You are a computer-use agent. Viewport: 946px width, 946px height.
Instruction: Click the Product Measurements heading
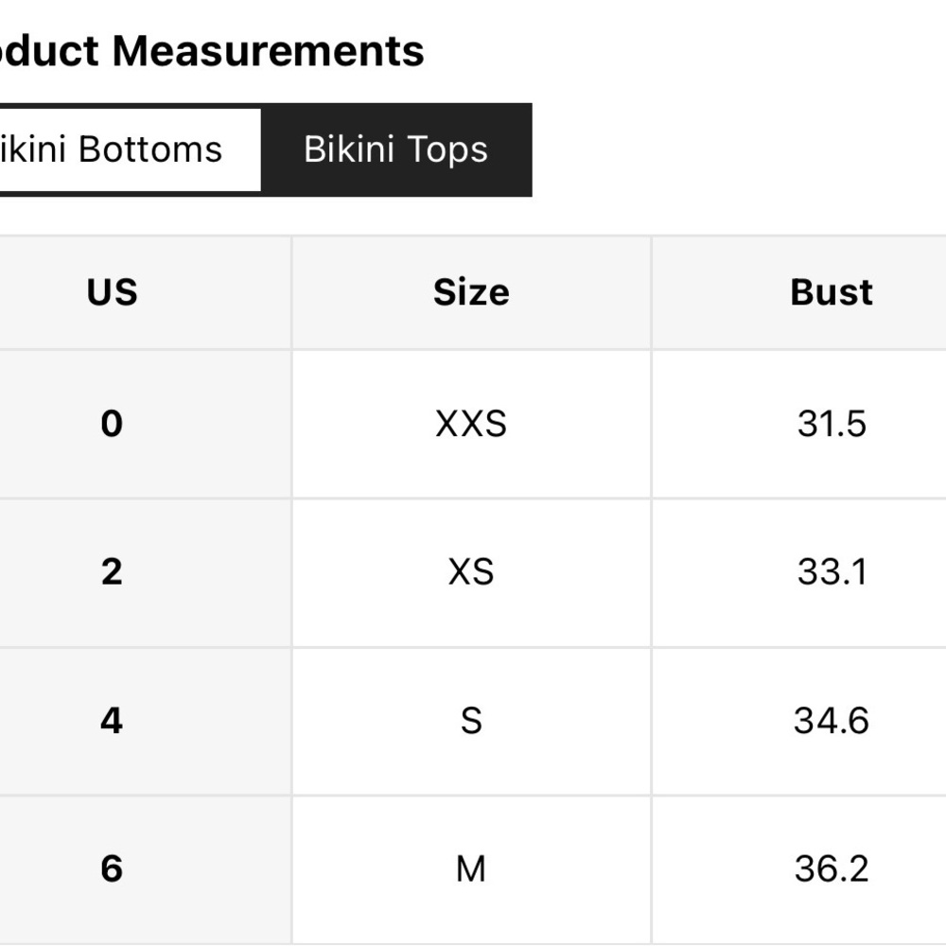[212, 51]
